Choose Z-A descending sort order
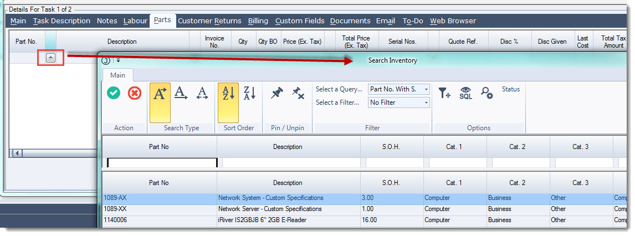Viewport: 635px width, 236px height. click(249, 93)
